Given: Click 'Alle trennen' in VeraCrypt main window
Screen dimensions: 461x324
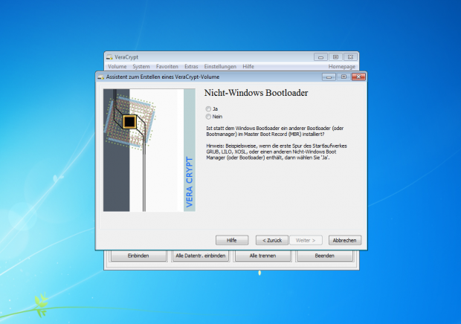Looking at the screenshot, I should 262,256.
